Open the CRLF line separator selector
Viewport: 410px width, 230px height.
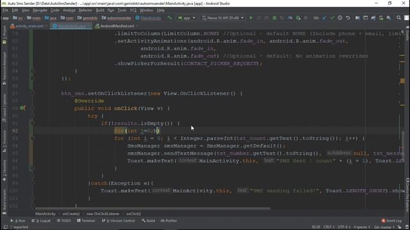click(x=329, y=227)
